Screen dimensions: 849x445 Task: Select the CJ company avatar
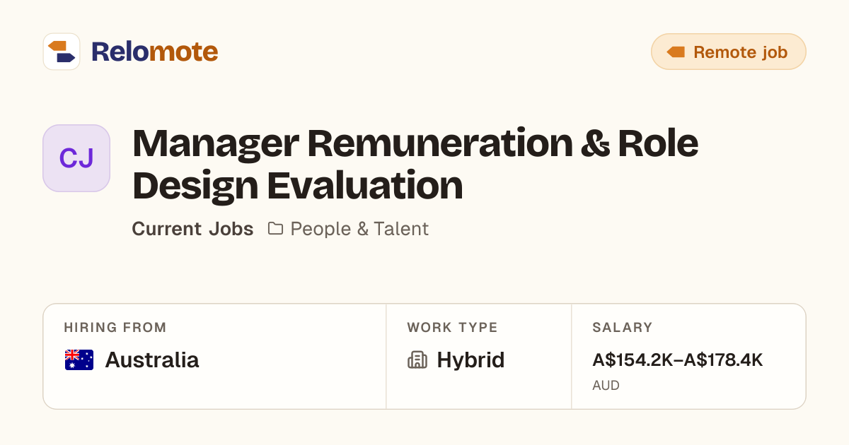76,158
